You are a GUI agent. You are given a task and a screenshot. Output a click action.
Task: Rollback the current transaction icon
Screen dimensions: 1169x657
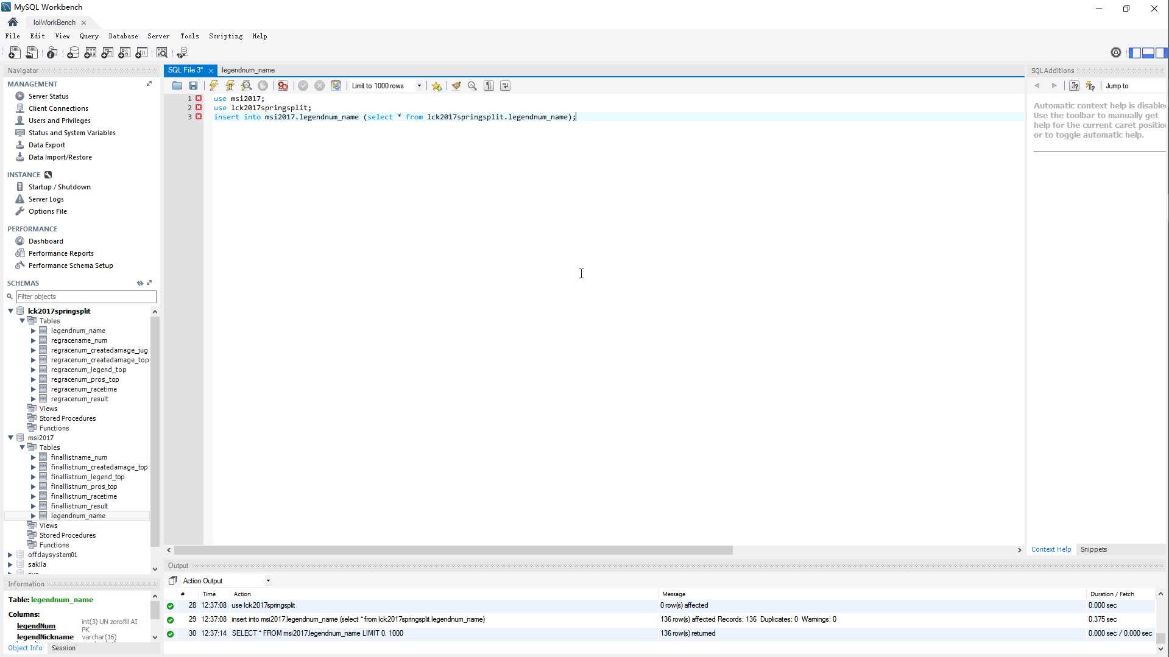(x=319, y=86)
